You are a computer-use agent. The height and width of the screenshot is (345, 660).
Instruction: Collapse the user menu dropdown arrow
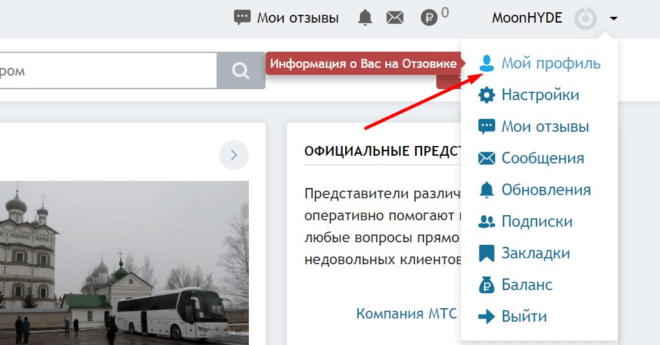click(x=613, y=19)
